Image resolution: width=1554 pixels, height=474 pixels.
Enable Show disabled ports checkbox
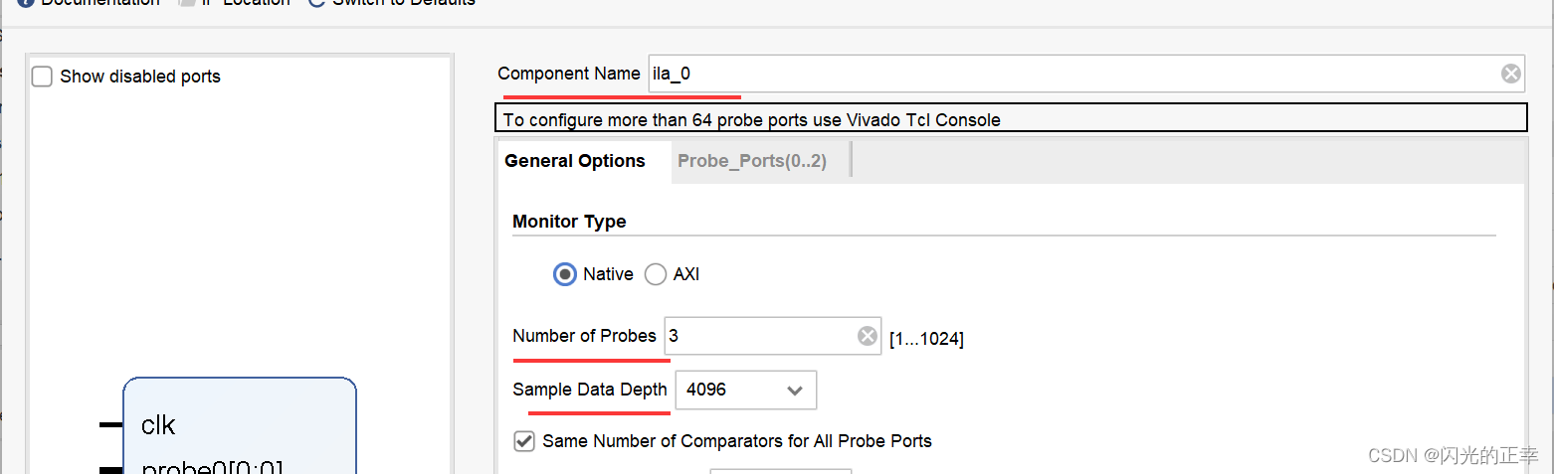(x=42, y=77)
